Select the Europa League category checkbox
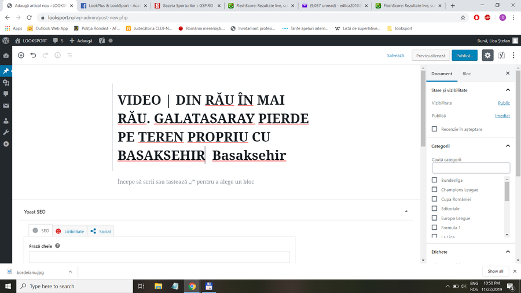 435,218
